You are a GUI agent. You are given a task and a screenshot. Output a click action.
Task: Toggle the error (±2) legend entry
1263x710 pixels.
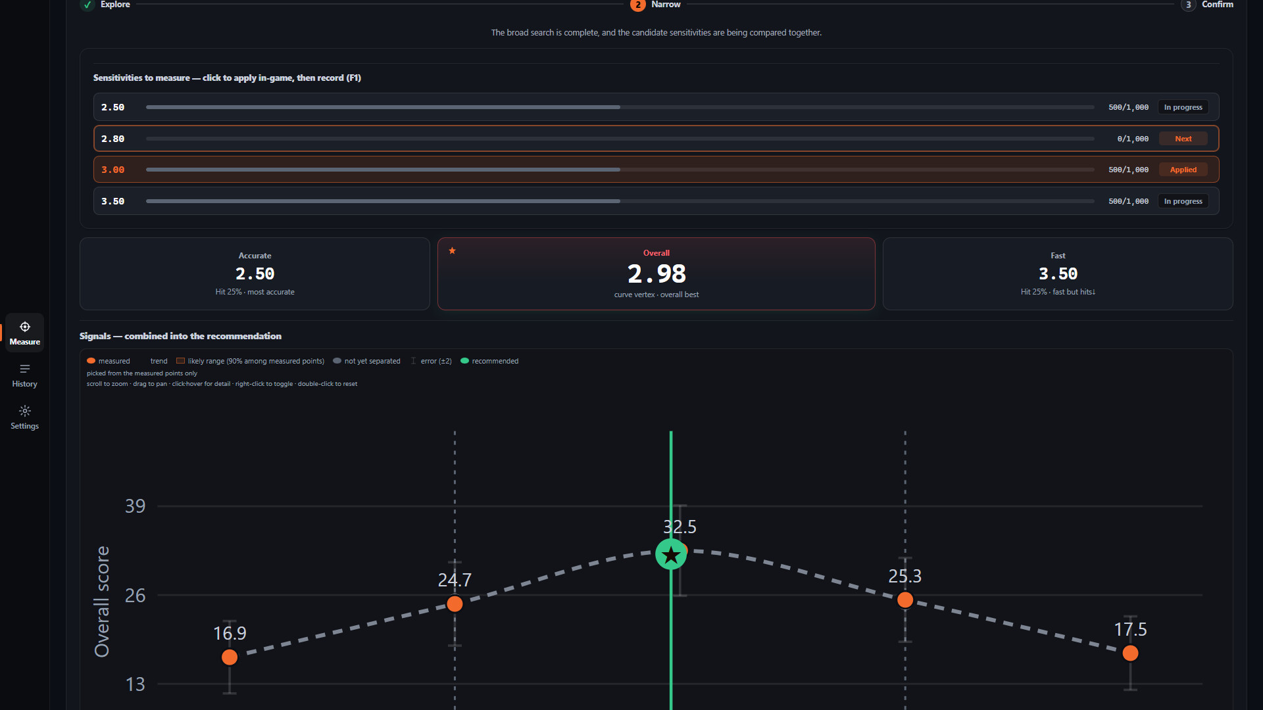click(x=432, y=361)
